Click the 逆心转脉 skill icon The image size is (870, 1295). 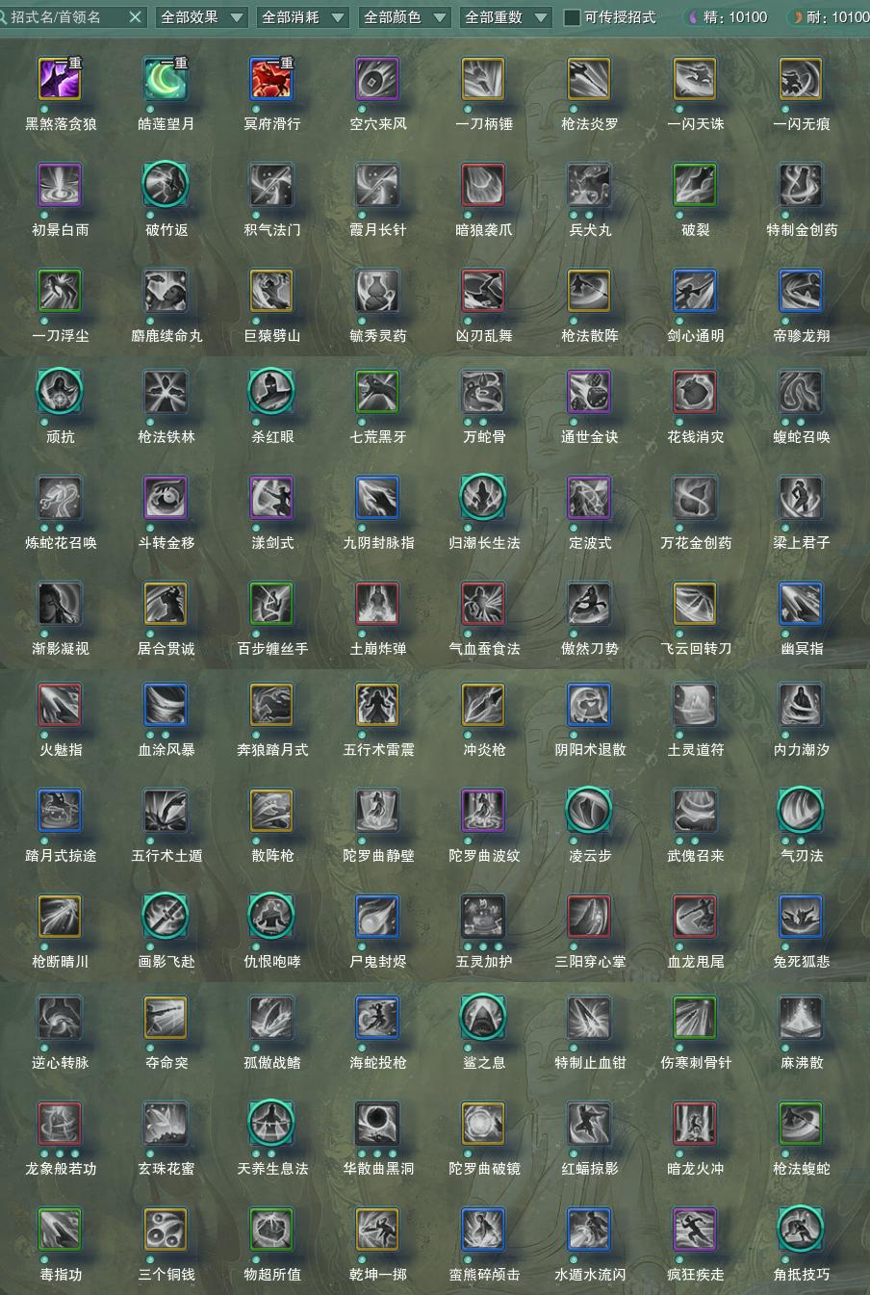pyautogui.click(x=60, y=1018)
